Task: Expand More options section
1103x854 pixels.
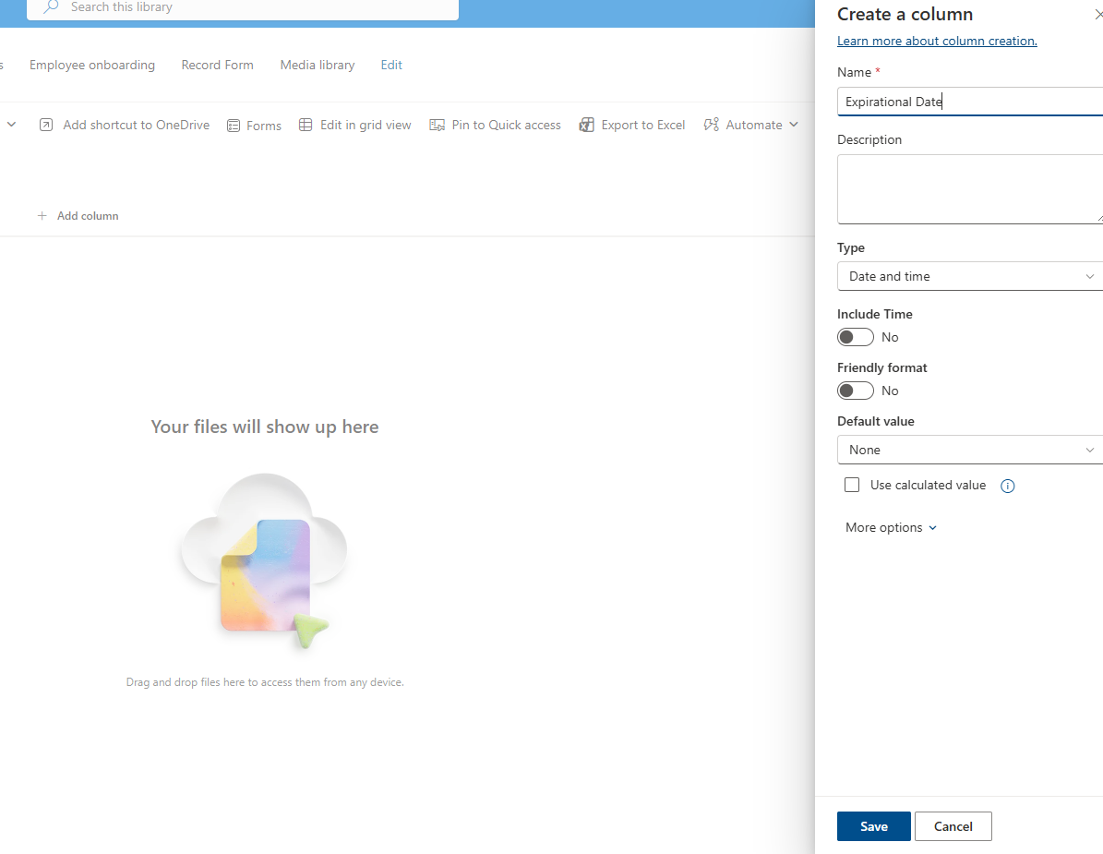Action: tap(891, 527)
